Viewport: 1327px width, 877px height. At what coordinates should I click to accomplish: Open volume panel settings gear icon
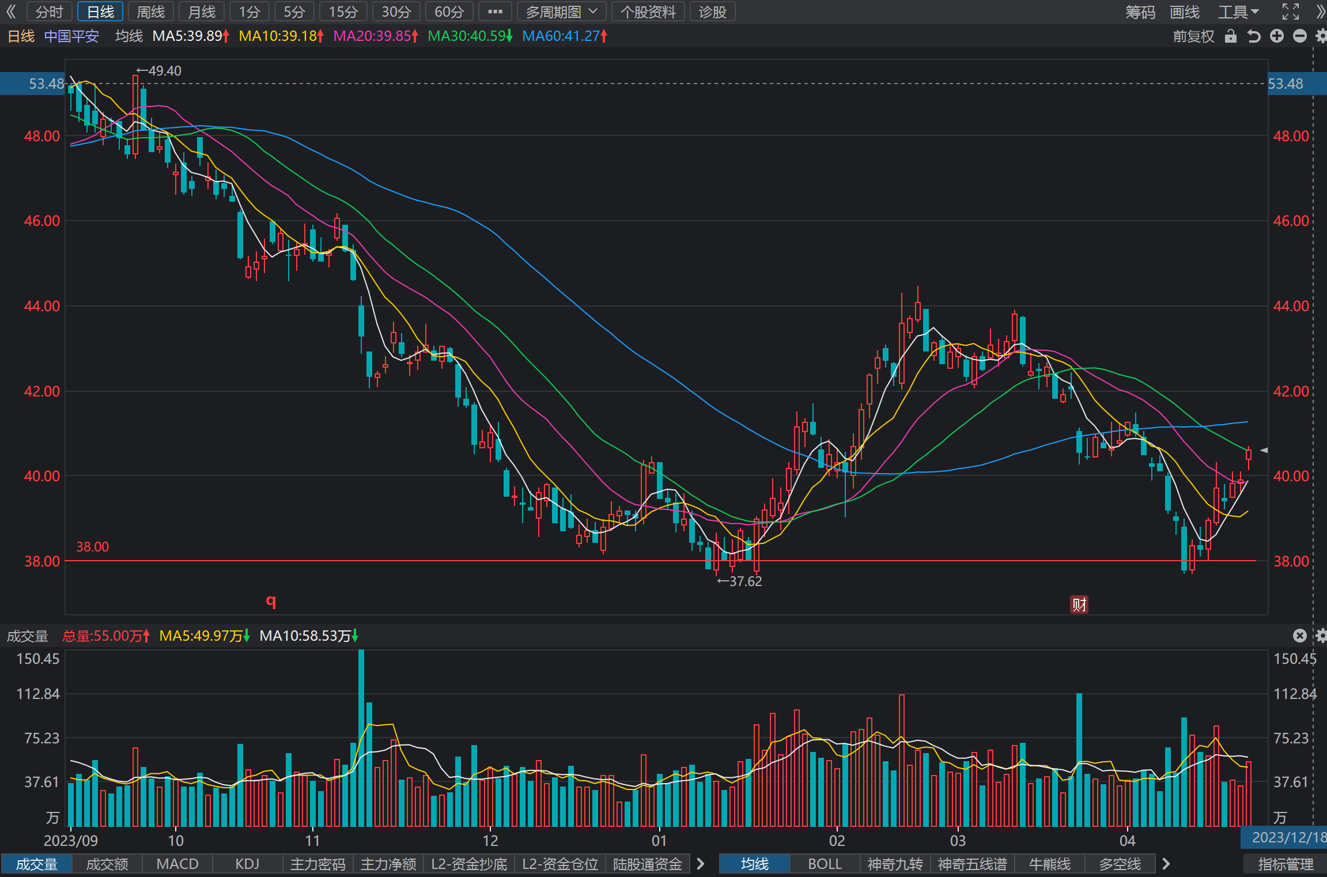pos(1321,636)
